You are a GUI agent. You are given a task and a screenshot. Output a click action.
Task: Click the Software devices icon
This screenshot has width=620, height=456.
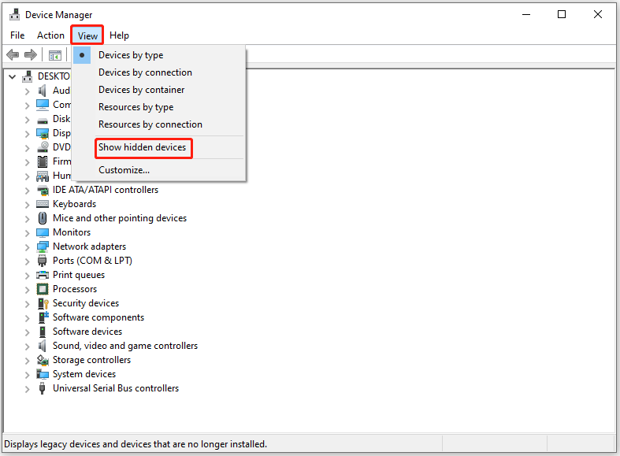[43, 332]
